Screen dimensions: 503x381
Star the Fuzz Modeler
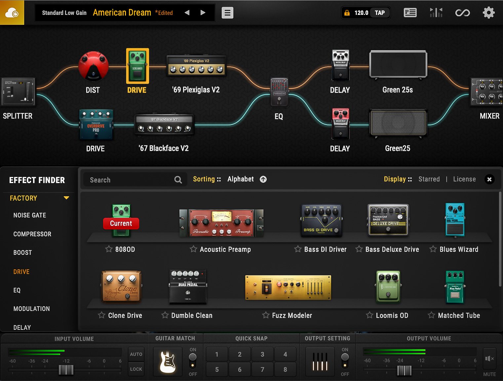coord(266,315)
